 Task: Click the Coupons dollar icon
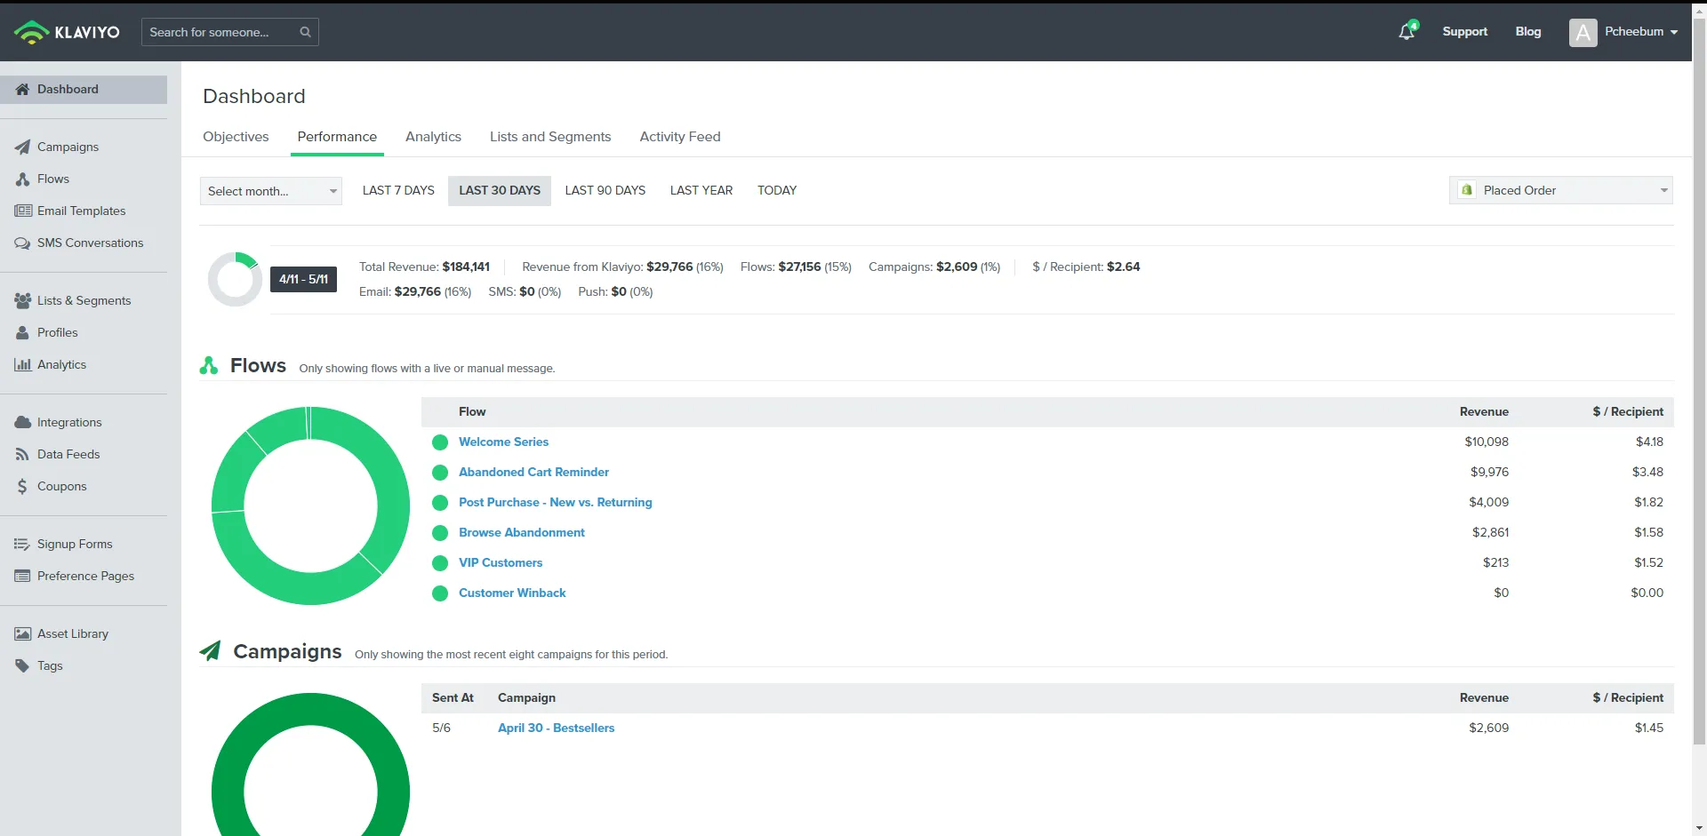point(22,487)
